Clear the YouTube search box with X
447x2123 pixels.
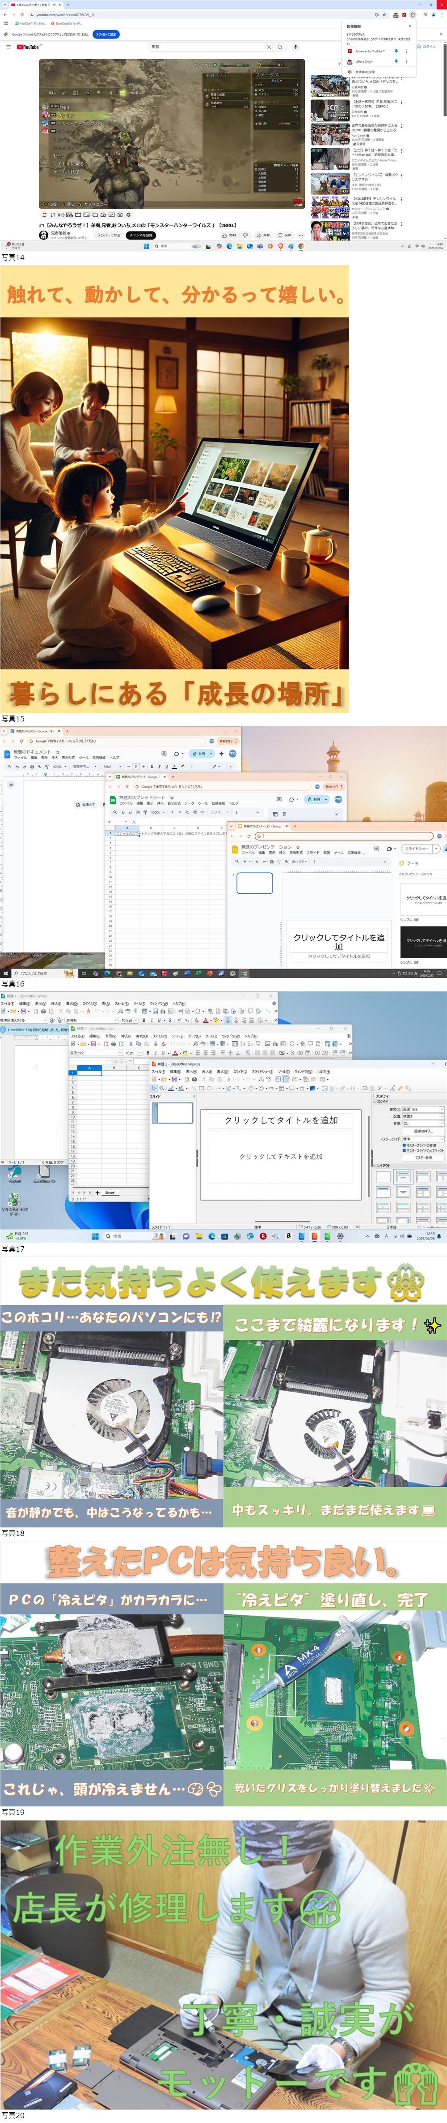coord(268,47)
